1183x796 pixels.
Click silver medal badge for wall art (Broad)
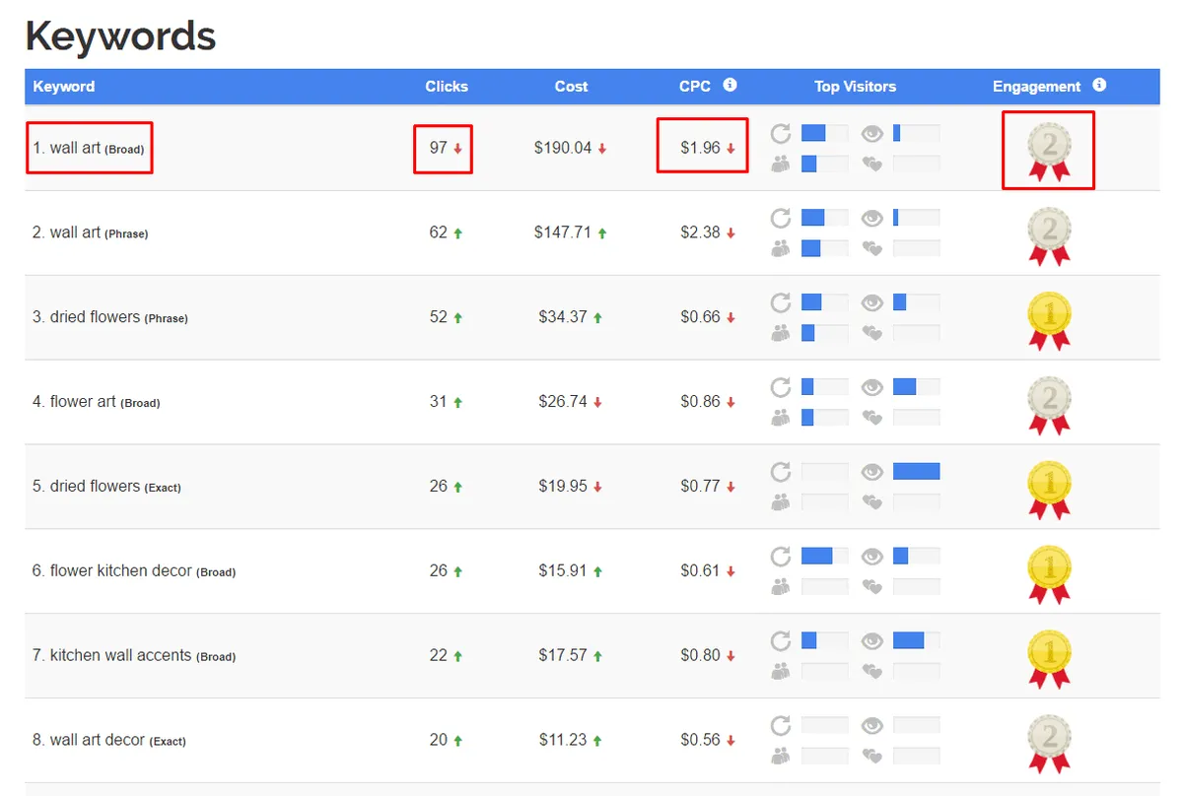(x=1049, y=149)
